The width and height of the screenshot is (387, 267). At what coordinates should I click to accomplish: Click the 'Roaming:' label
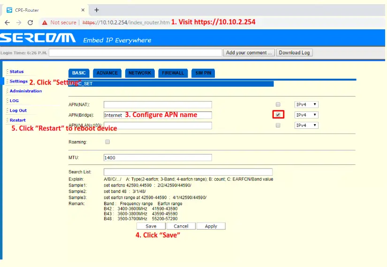78,142
